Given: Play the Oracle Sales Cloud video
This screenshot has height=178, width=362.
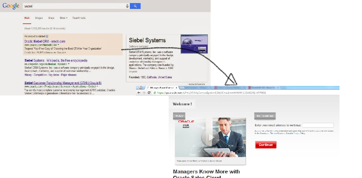Looking at the screenshot, I should click(210, 137).
